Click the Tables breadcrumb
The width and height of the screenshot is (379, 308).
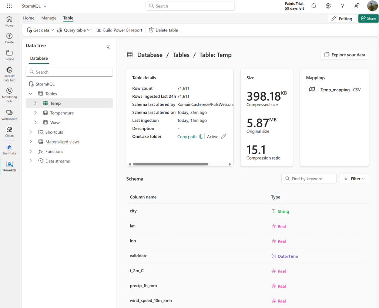click(181, 55)
